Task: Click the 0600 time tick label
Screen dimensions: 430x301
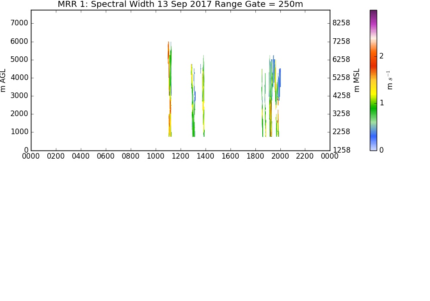Action: click(x=106, y=156)
